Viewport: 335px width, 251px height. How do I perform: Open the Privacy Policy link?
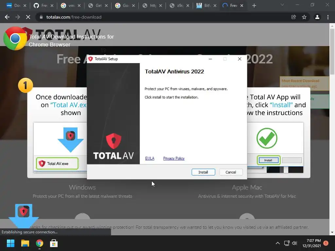pos(174,159)
